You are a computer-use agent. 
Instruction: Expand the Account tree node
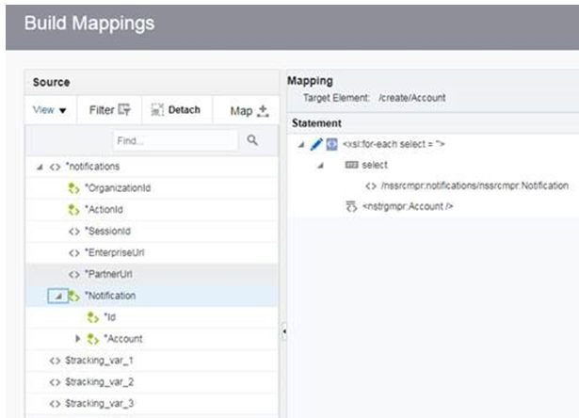[77, 338]
